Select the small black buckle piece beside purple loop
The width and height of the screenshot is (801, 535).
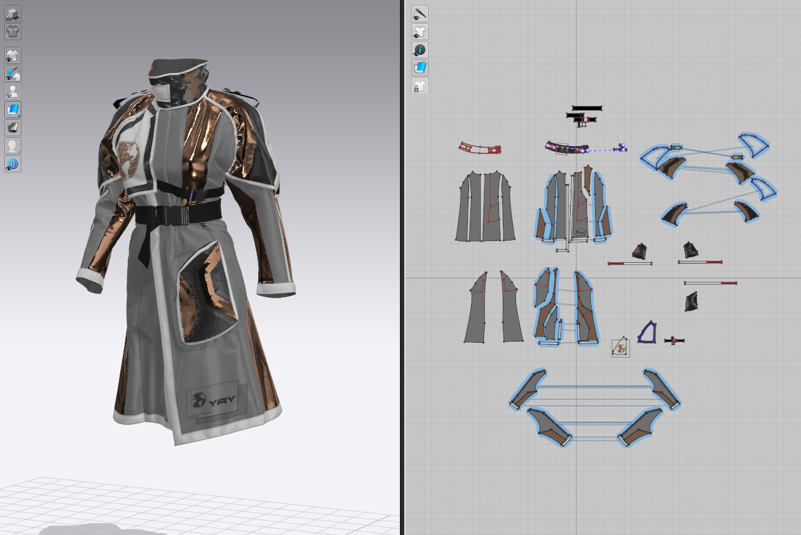click(674, 340)
